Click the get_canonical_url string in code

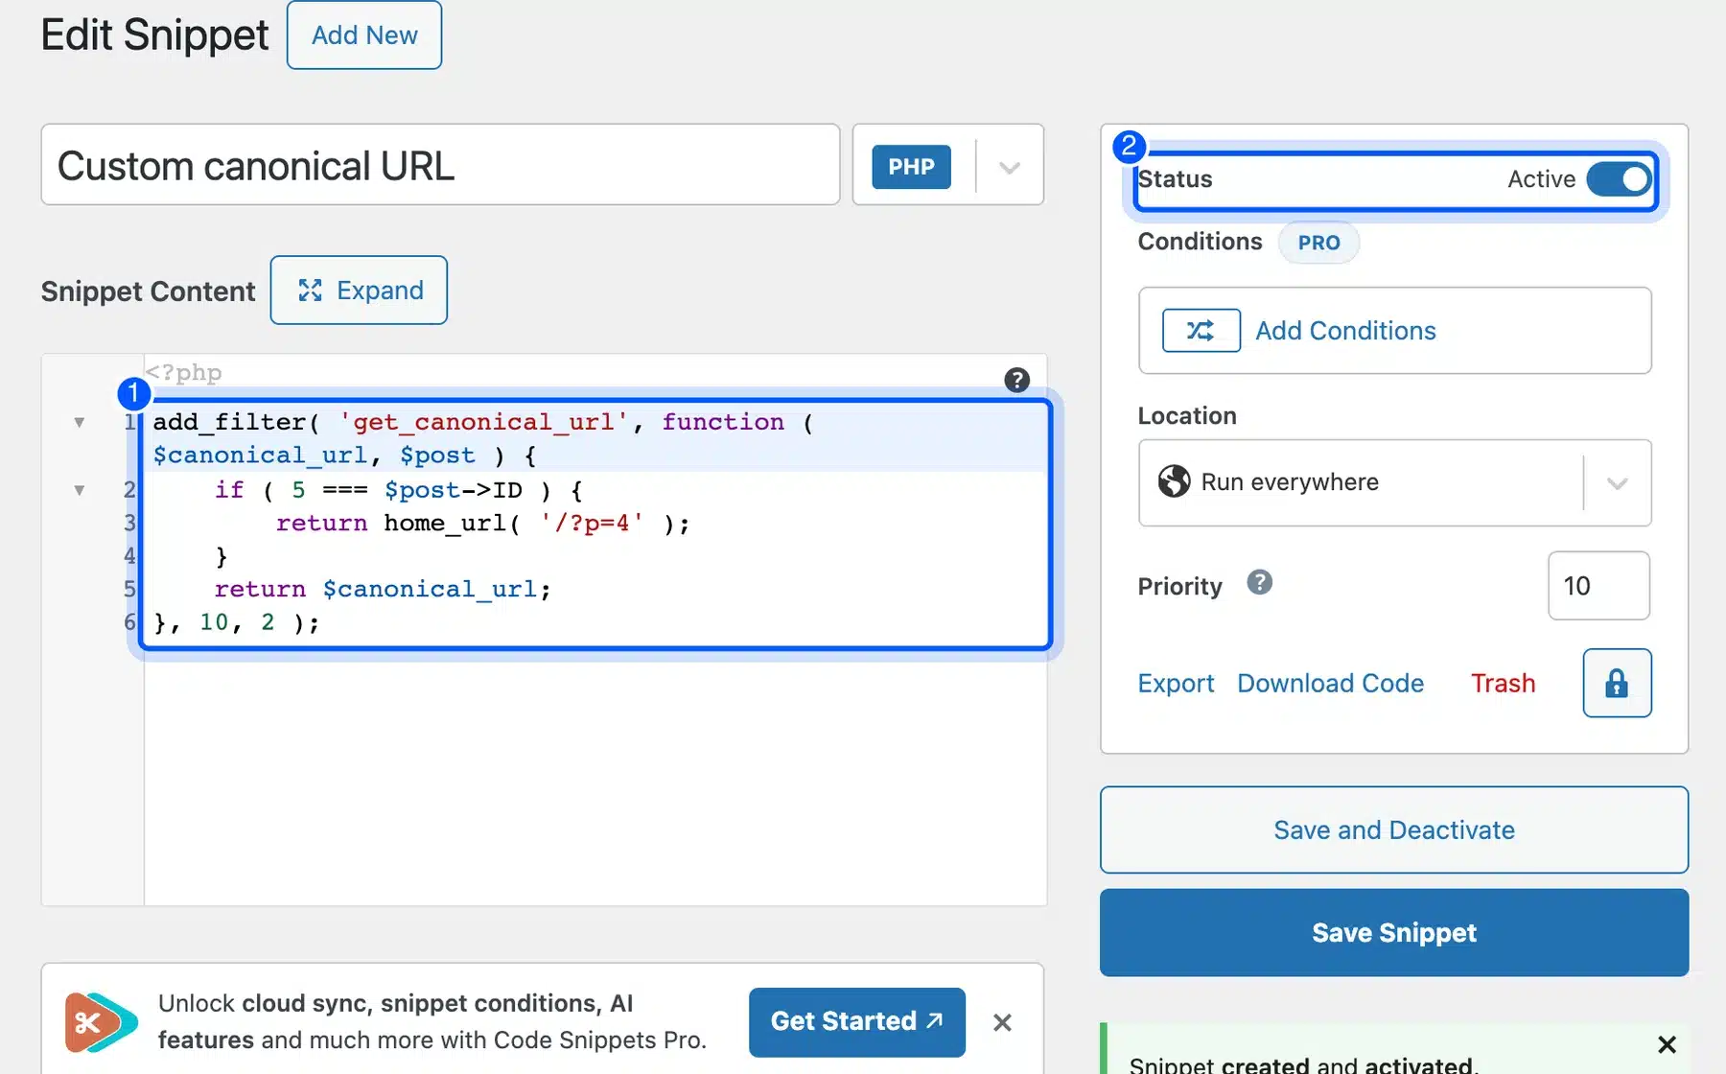[x=484, y=423]
